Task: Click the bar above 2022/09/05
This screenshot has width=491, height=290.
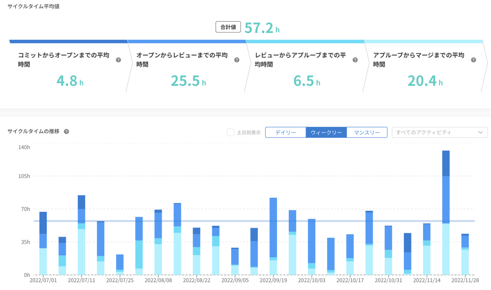Action: [x=235, y=261]
